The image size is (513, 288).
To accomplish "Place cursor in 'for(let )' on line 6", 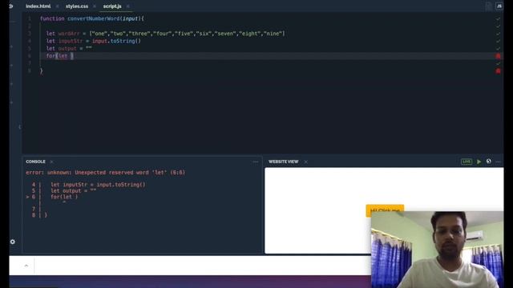I will (x=60, y=56).
